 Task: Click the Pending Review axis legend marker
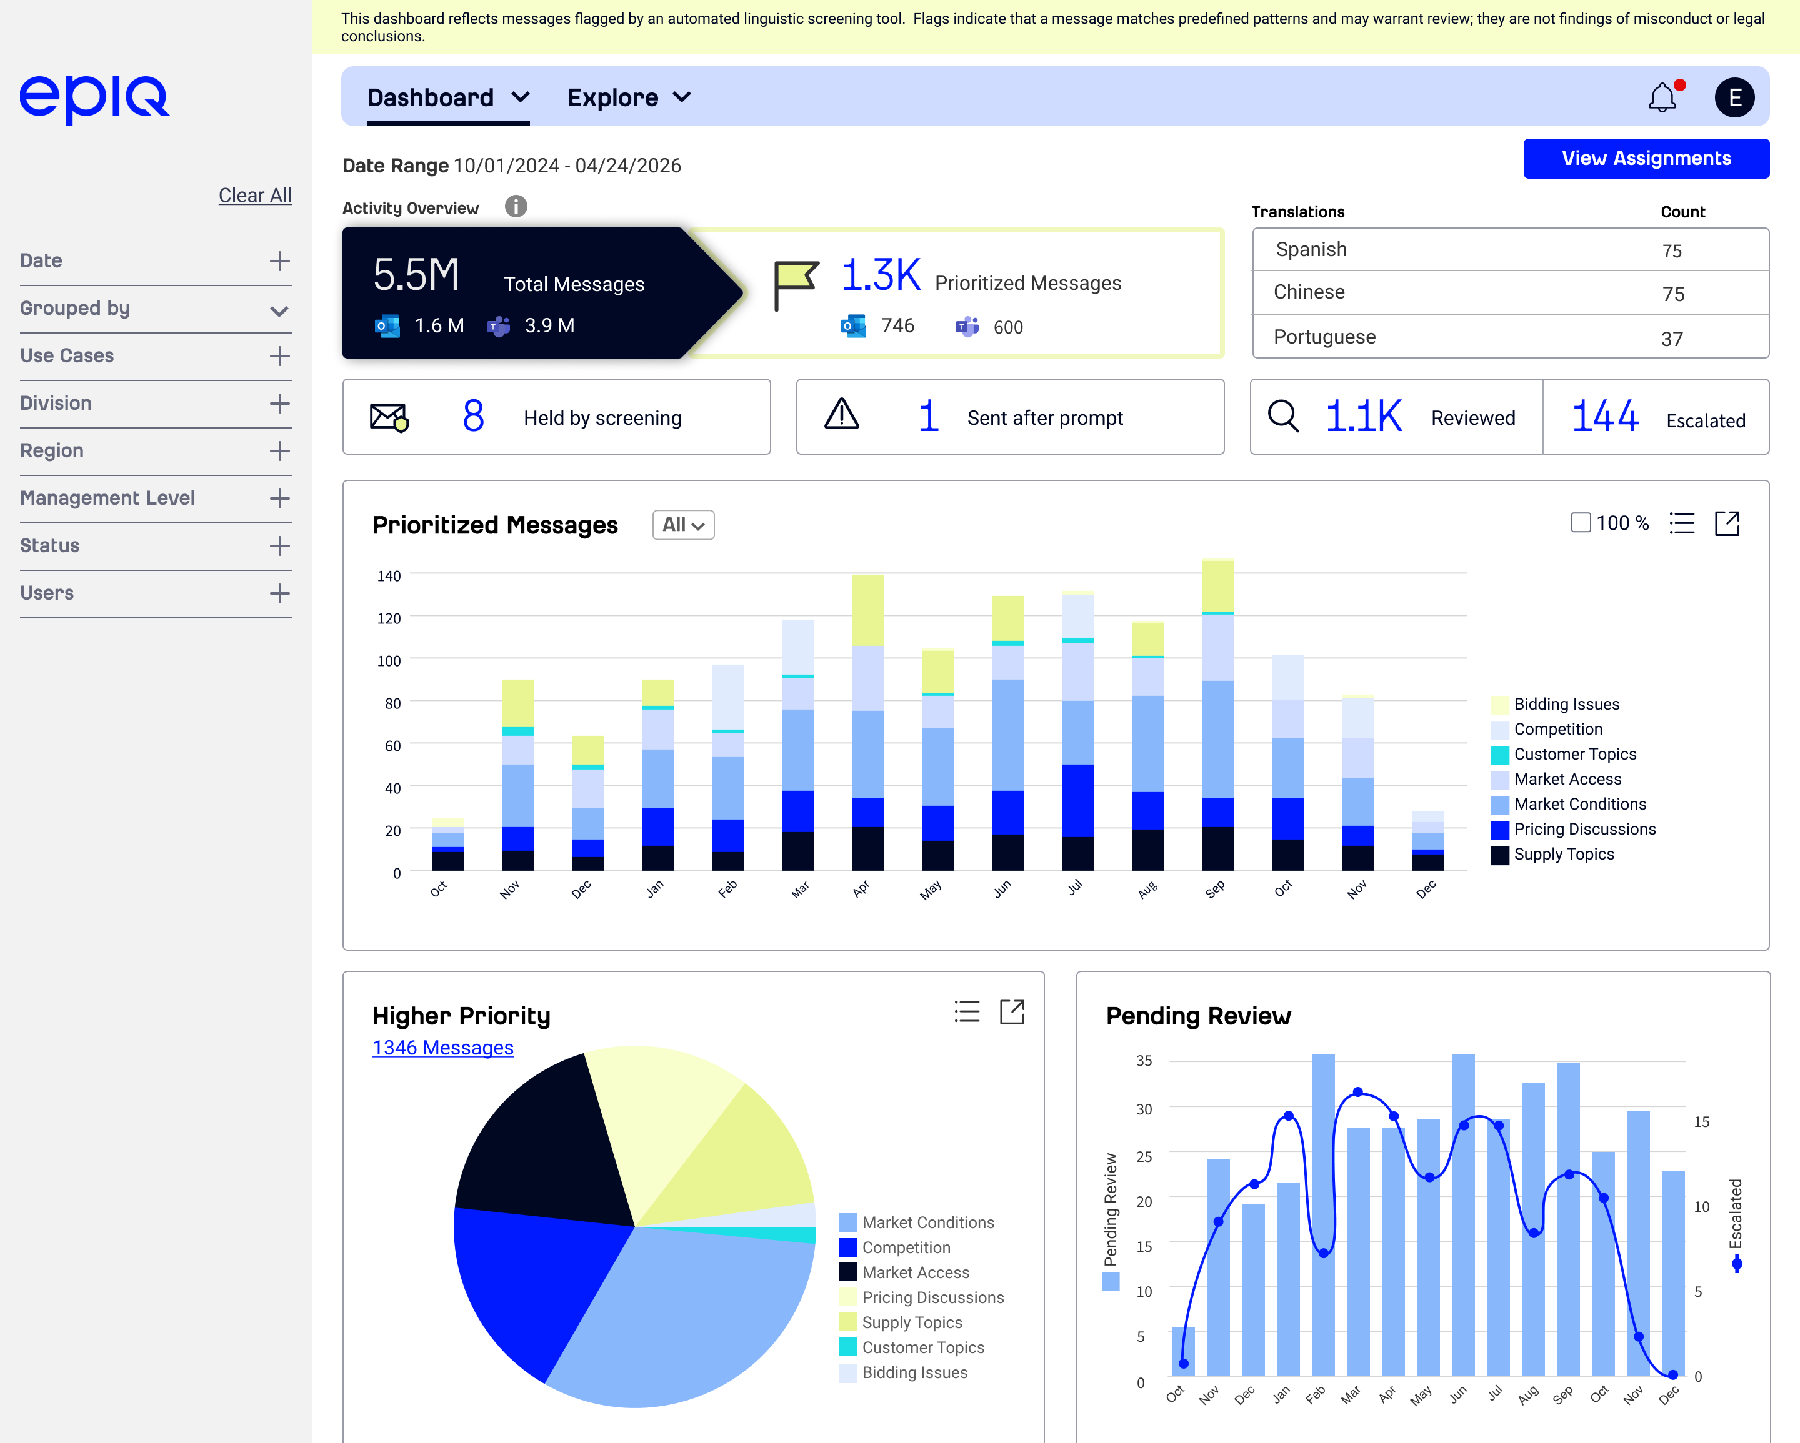point(1111,1280)
